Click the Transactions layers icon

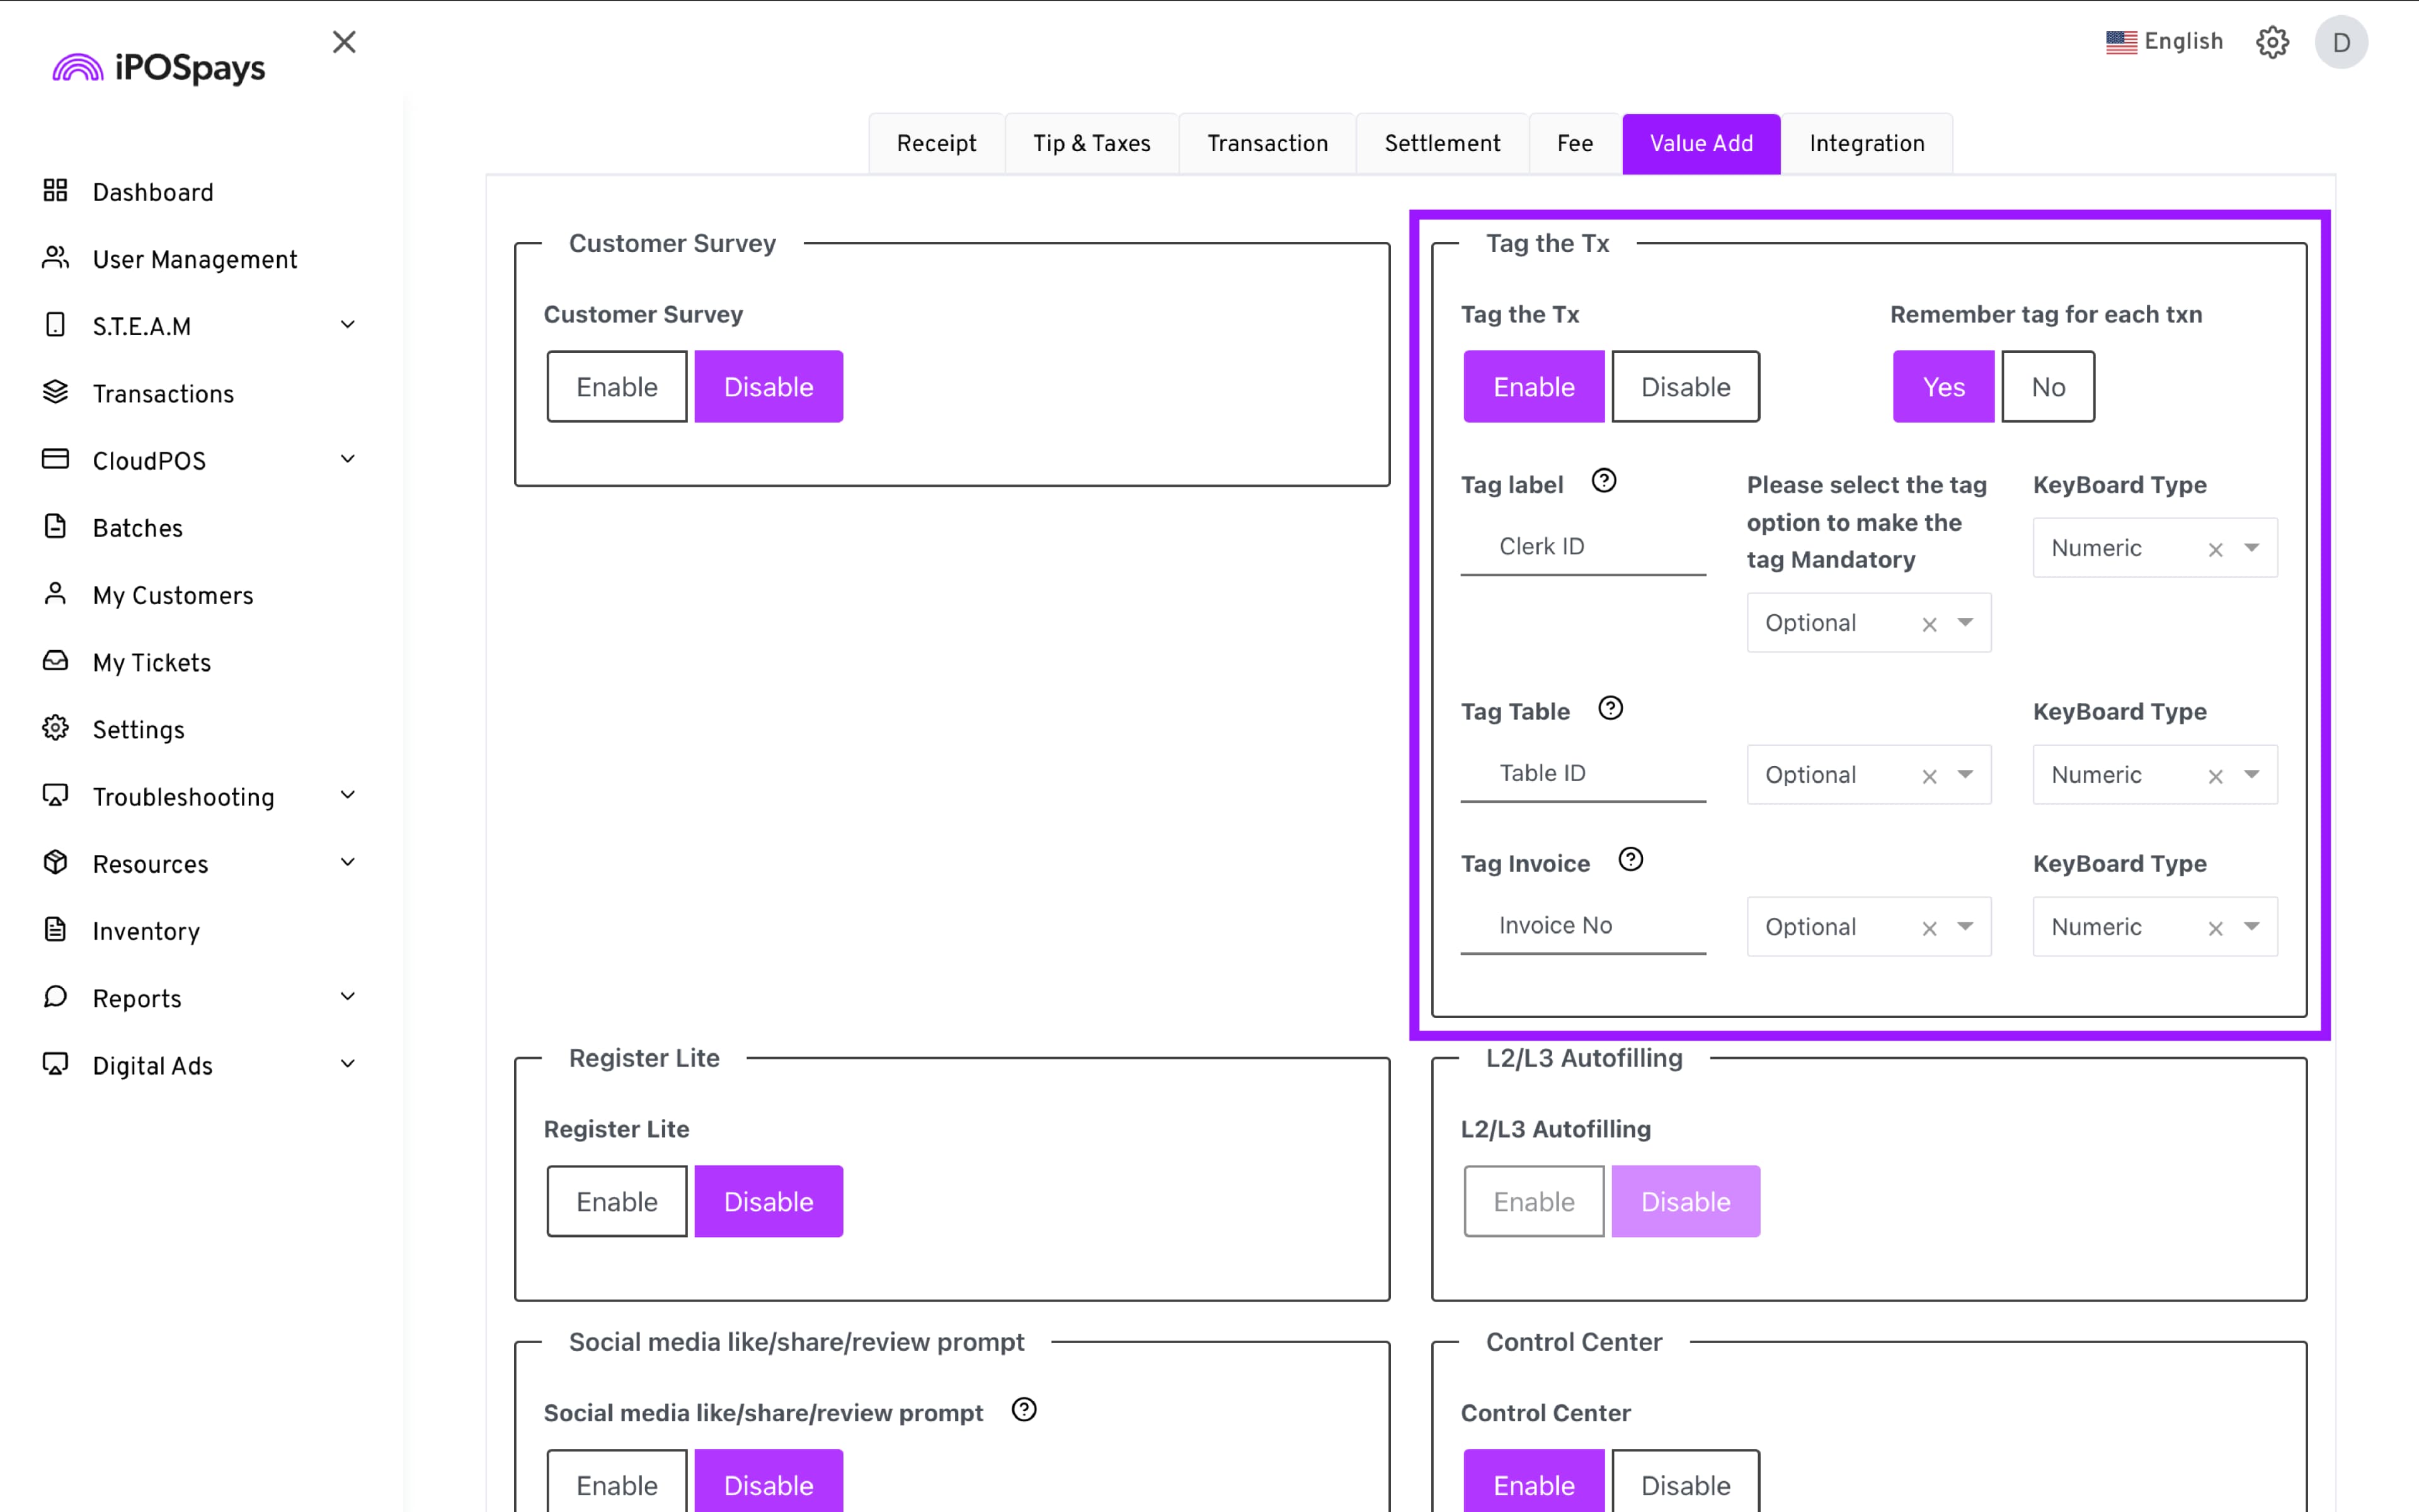55,392
